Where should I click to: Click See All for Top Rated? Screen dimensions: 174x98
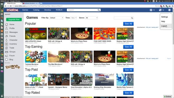128,93
